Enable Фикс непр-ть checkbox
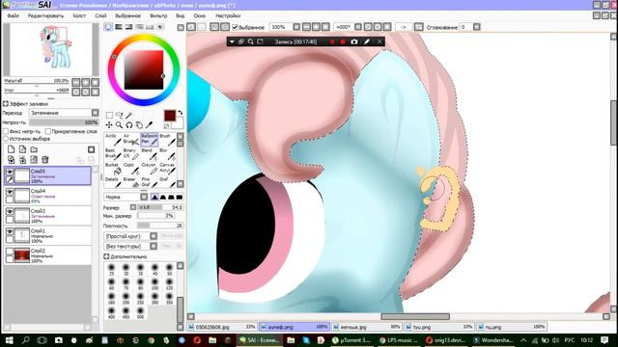Viewport: 618px width, 347px height. click(6, 131)
